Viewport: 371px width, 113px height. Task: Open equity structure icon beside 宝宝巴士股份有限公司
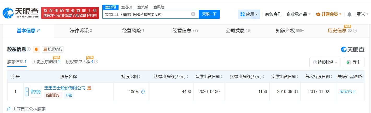[x=89, y=88]
